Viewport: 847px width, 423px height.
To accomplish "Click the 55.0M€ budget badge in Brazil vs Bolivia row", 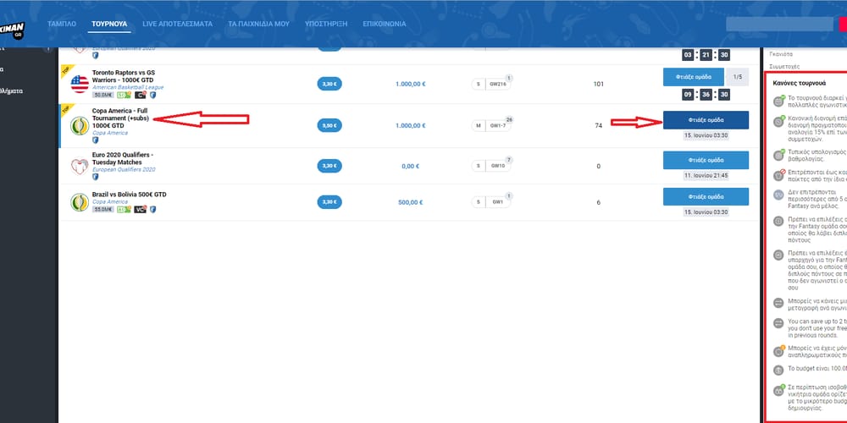I will 103,209.
